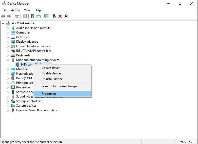This screenshot has width=198, height=144.
Task: Expand the Processors chevron
Action: [x=8, y=88]
